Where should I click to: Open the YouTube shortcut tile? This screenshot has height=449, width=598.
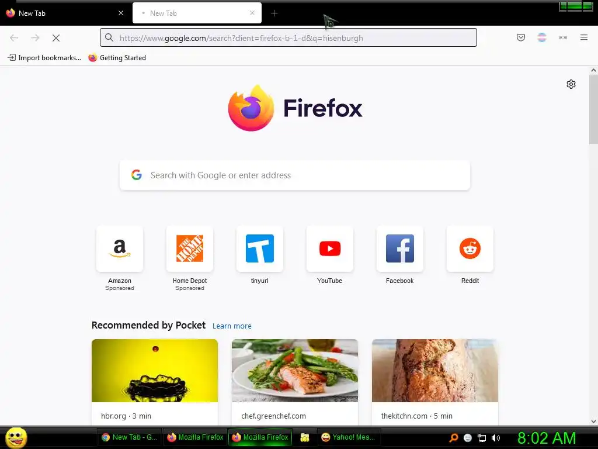click(329, 248)
